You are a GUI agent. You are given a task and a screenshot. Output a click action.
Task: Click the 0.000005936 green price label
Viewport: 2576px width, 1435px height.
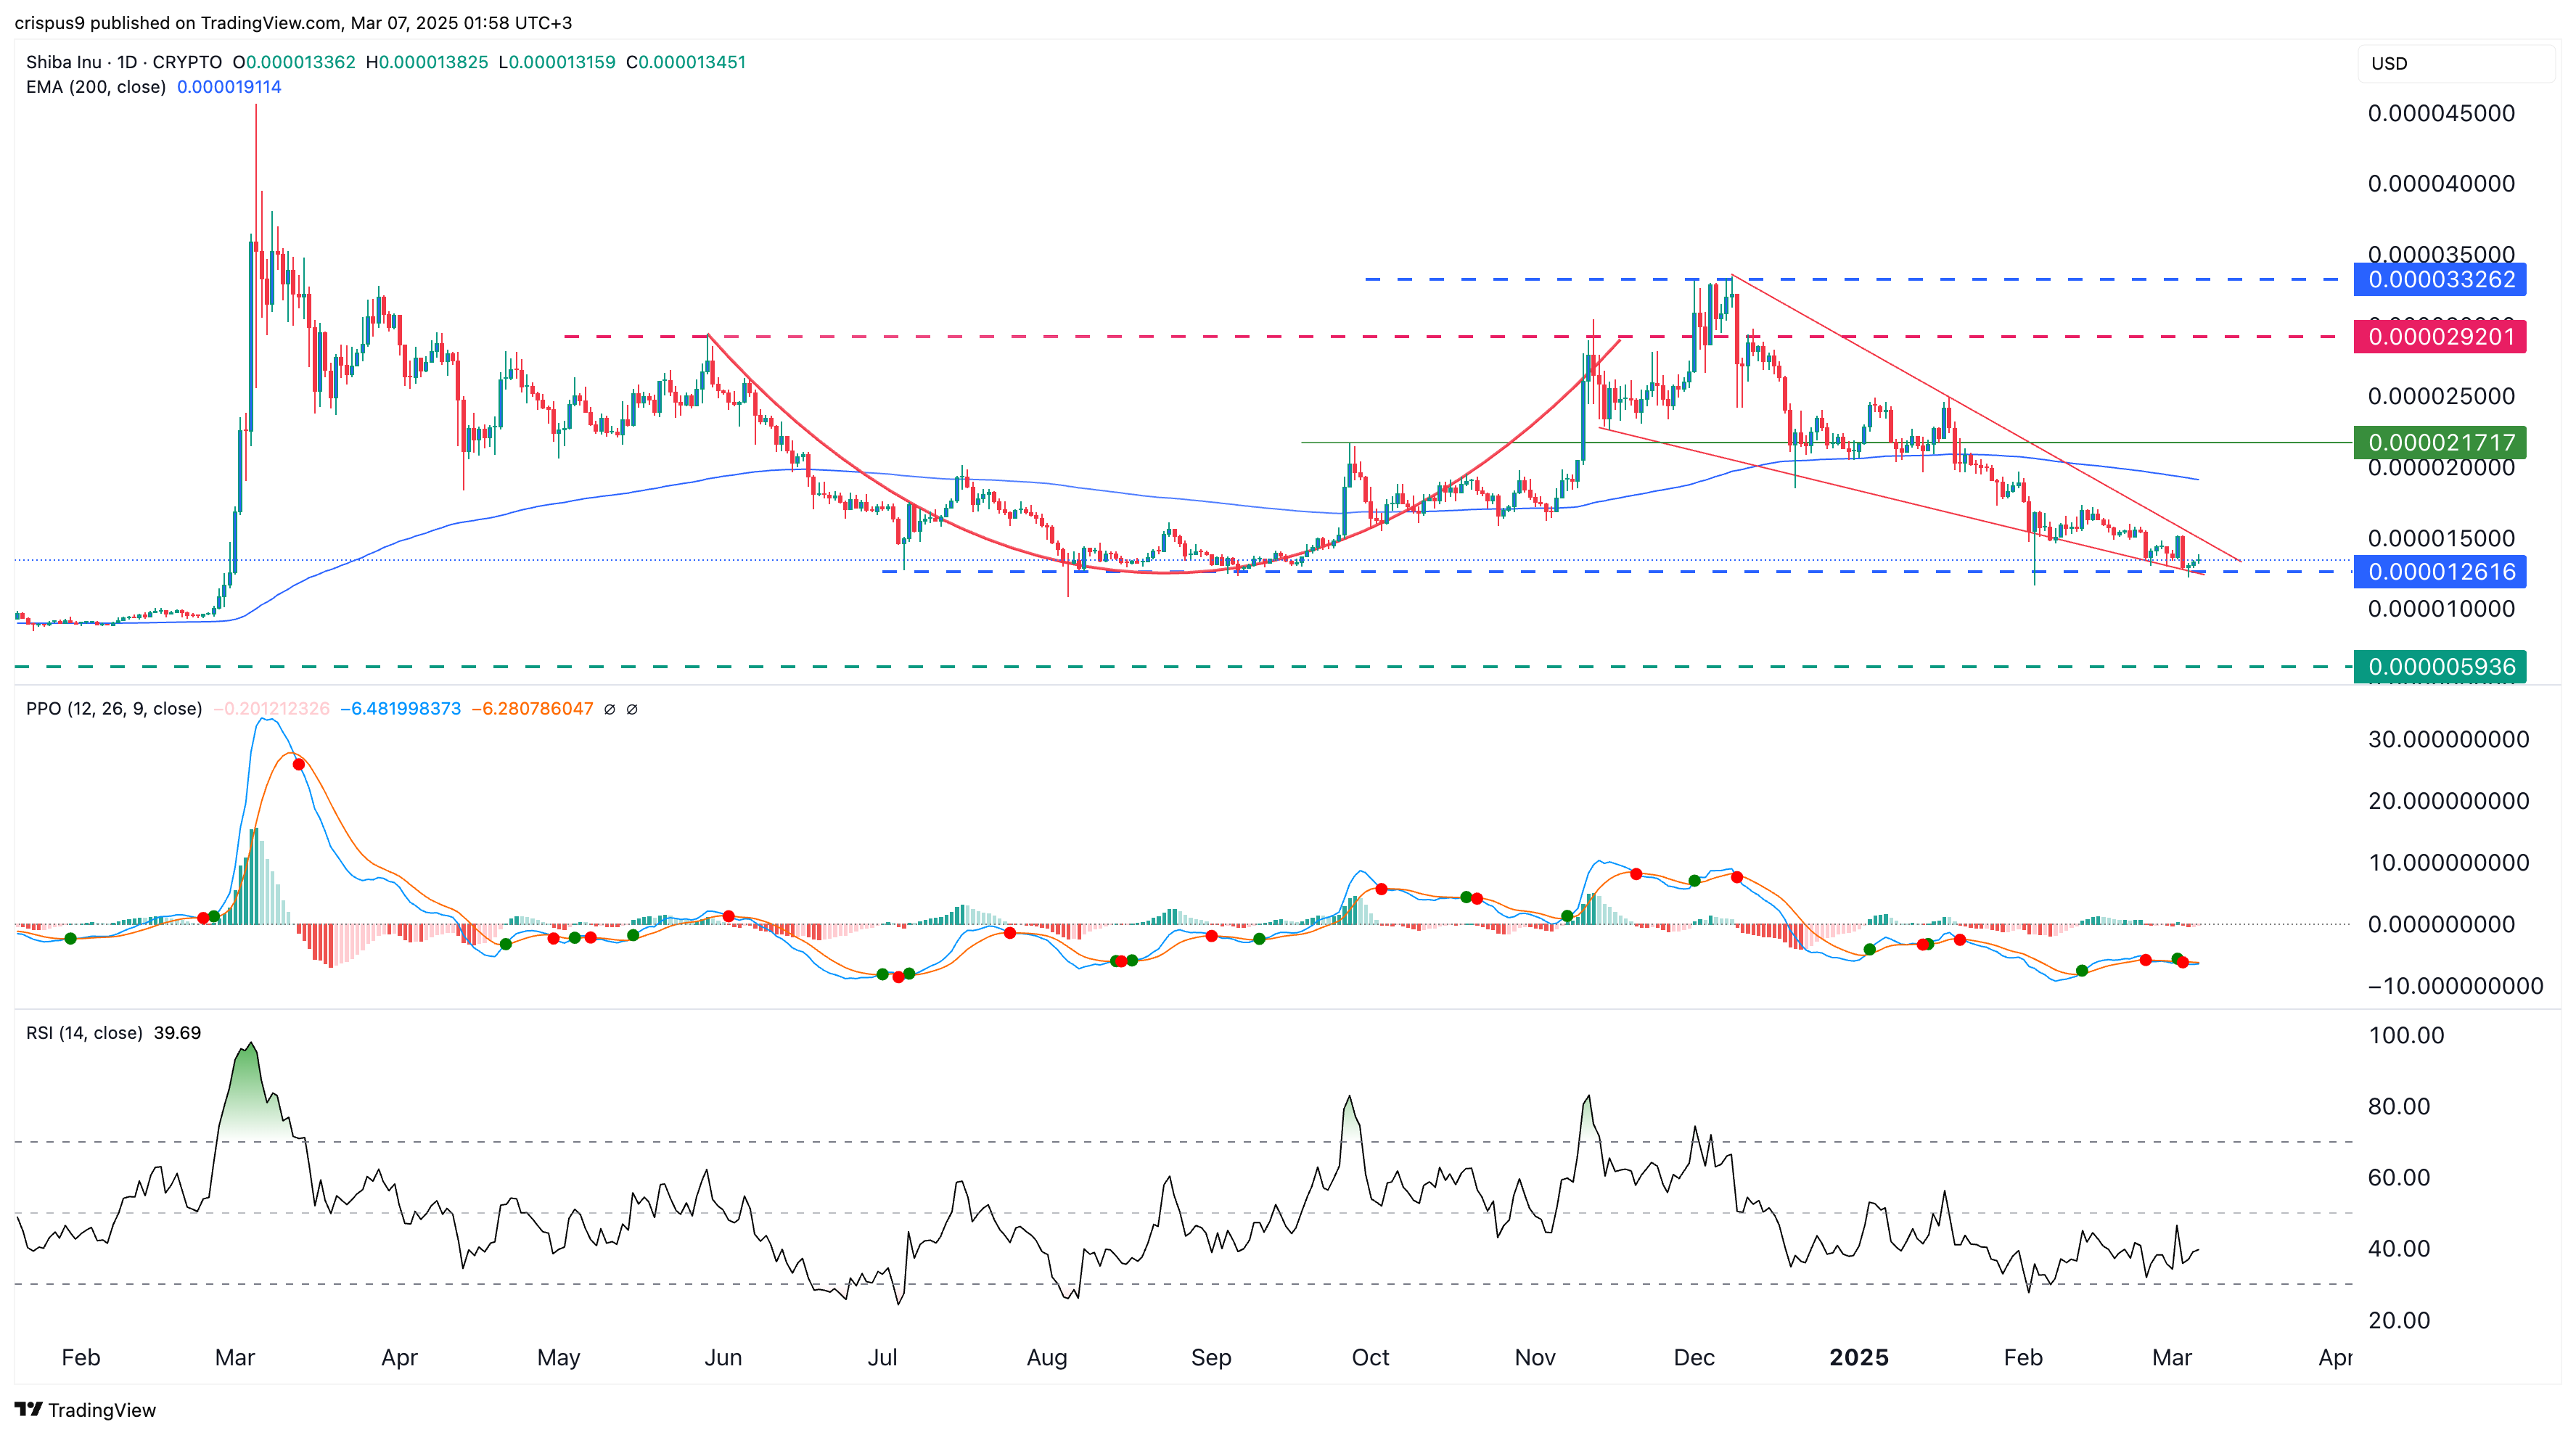tap(2440, 666)
